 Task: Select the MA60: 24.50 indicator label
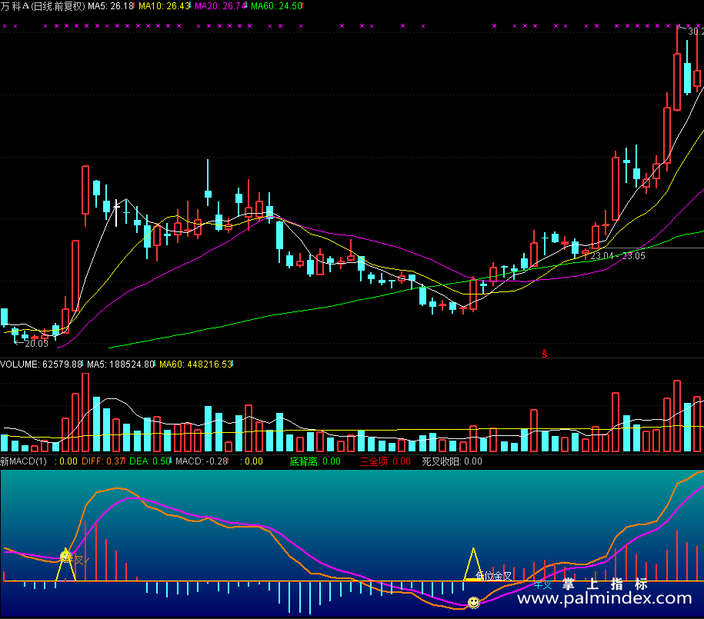pyautogui.click(x=276, y=6)
